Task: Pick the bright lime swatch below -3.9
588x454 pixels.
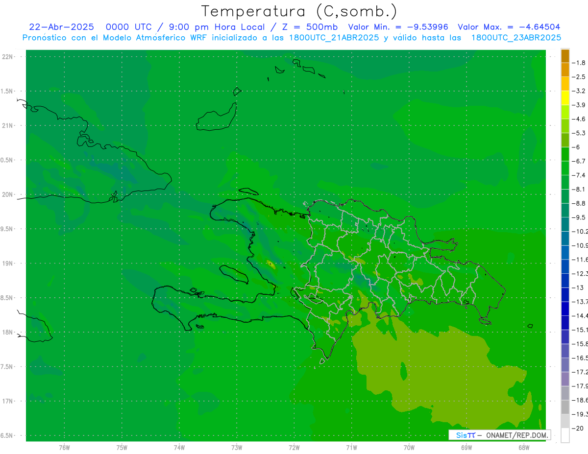Action: point(565,112)
